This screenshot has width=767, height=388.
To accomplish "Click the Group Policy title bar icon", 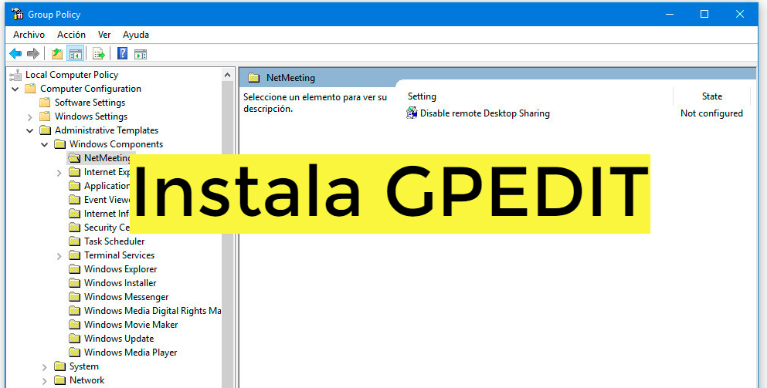I will [17, 14].
